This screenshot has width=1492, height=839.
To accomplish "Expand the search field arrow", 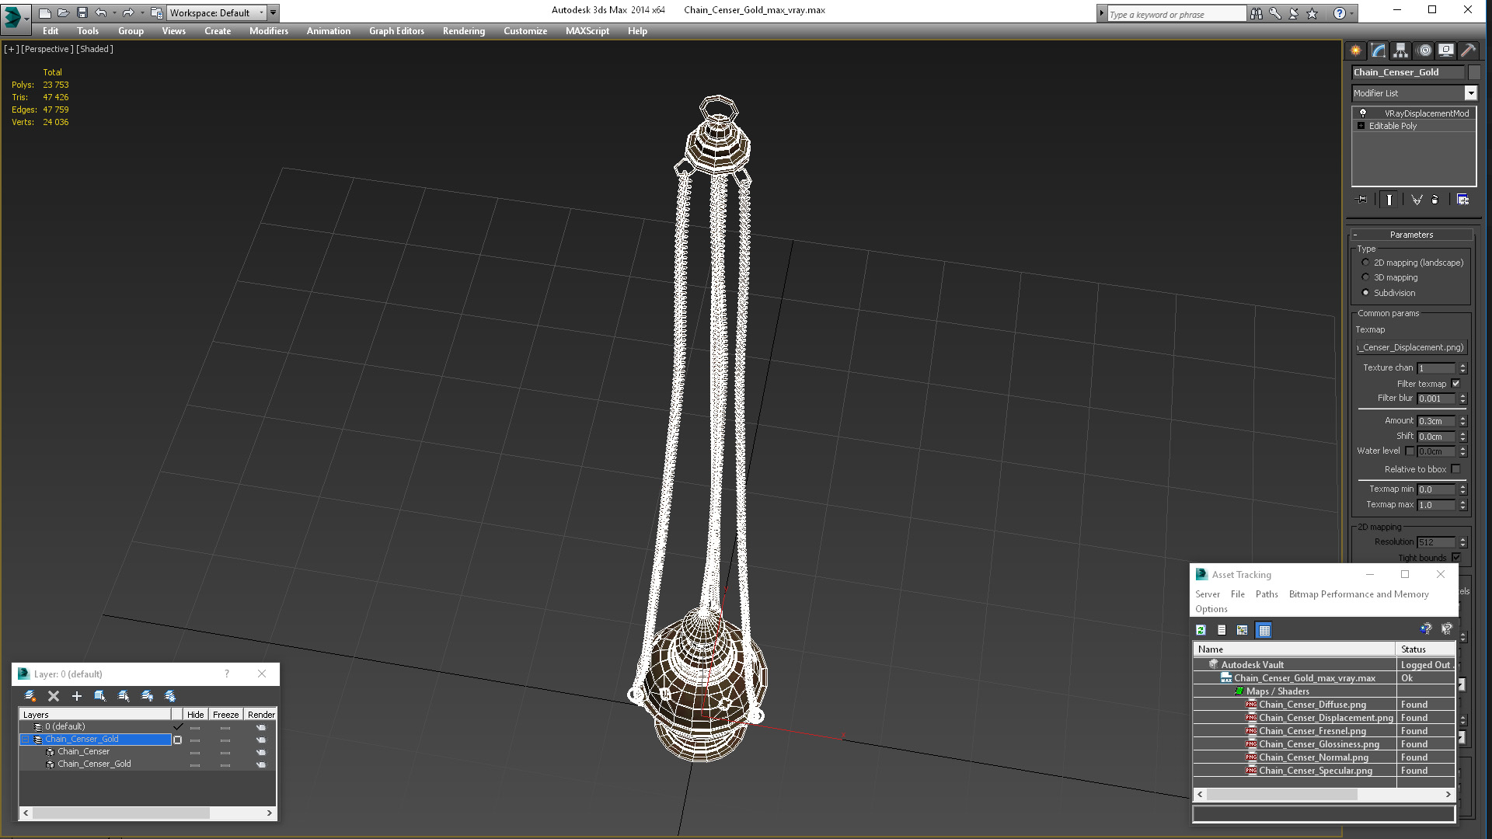I will pyautogui.click(x=1101, y=13).
